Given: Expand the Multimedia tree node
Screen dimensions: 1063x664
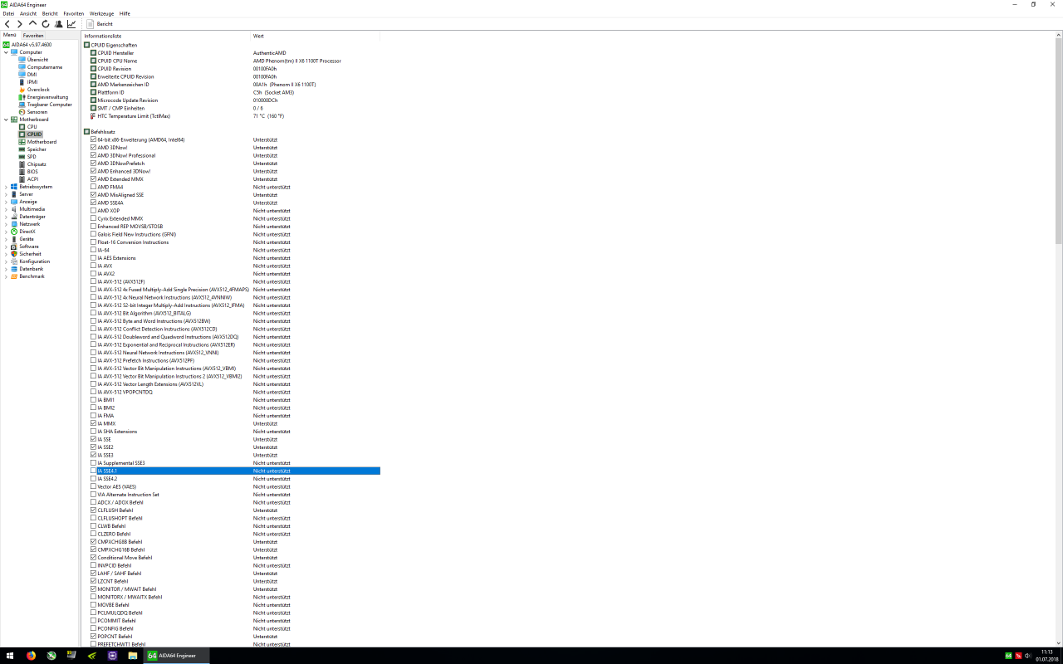Looking at the screenshot, I should [6, 209].
